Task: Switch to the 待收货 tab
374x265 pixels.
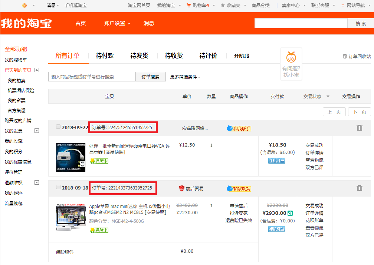Action: tap(174, 56)
